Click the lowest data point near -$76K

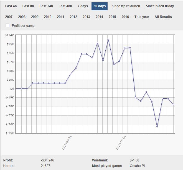coord(157,127)
